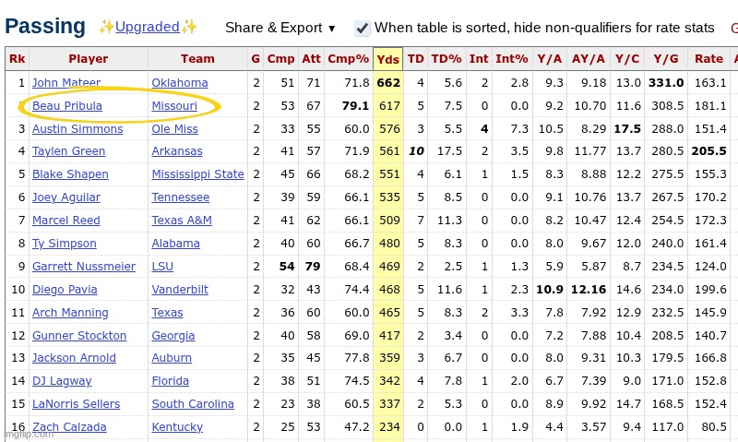This screenshot has height=442, width=738.
Task: Open Share & Export dropdown
Action: pos(280,28)
